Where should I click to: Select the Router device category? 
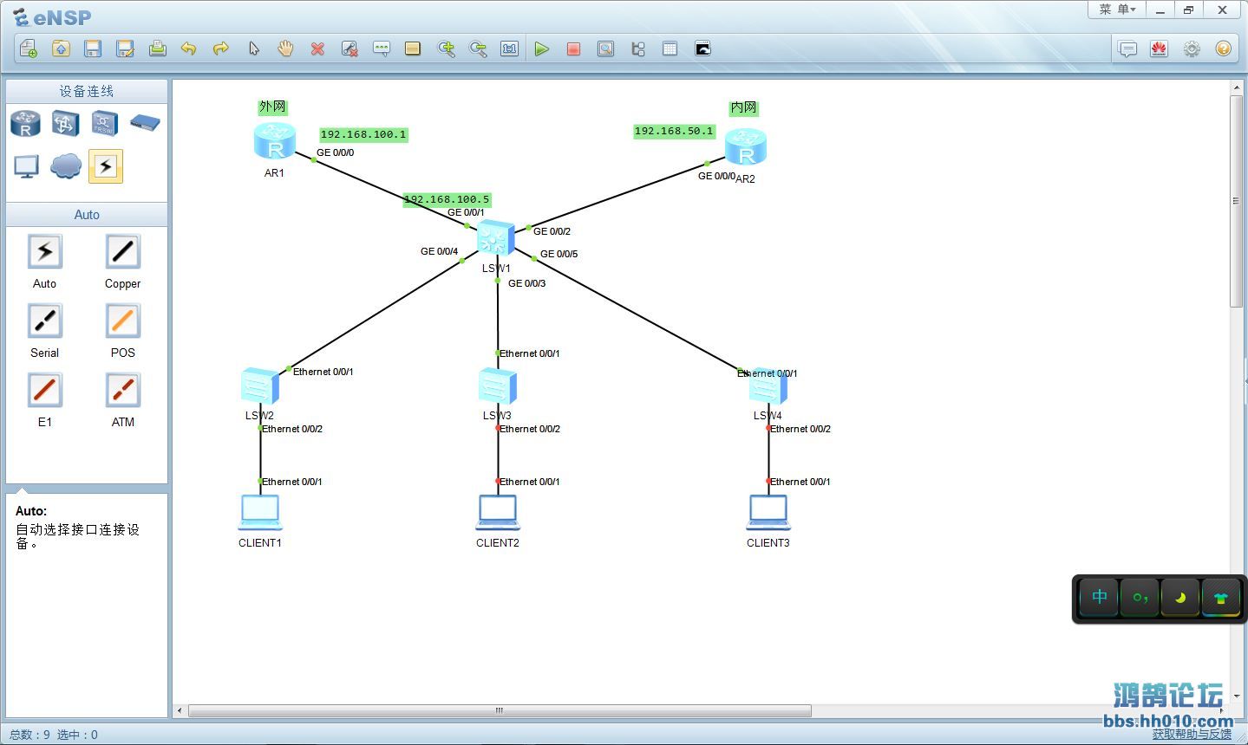pos(26,123)
